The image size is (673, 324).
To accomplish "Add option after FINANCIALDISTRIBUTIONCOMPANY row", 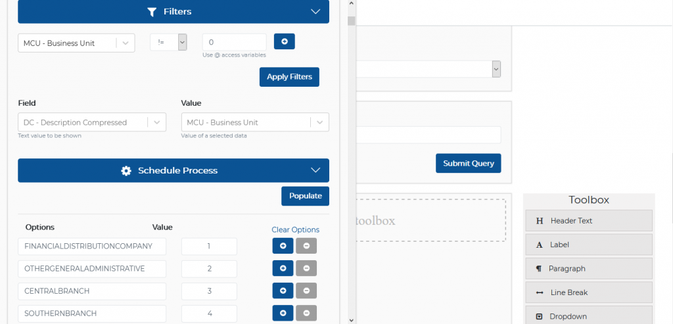I will pos(283,246).
